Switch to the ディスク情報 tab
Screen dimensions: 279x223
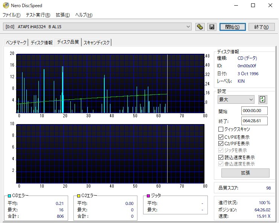[x=42, y=42]
